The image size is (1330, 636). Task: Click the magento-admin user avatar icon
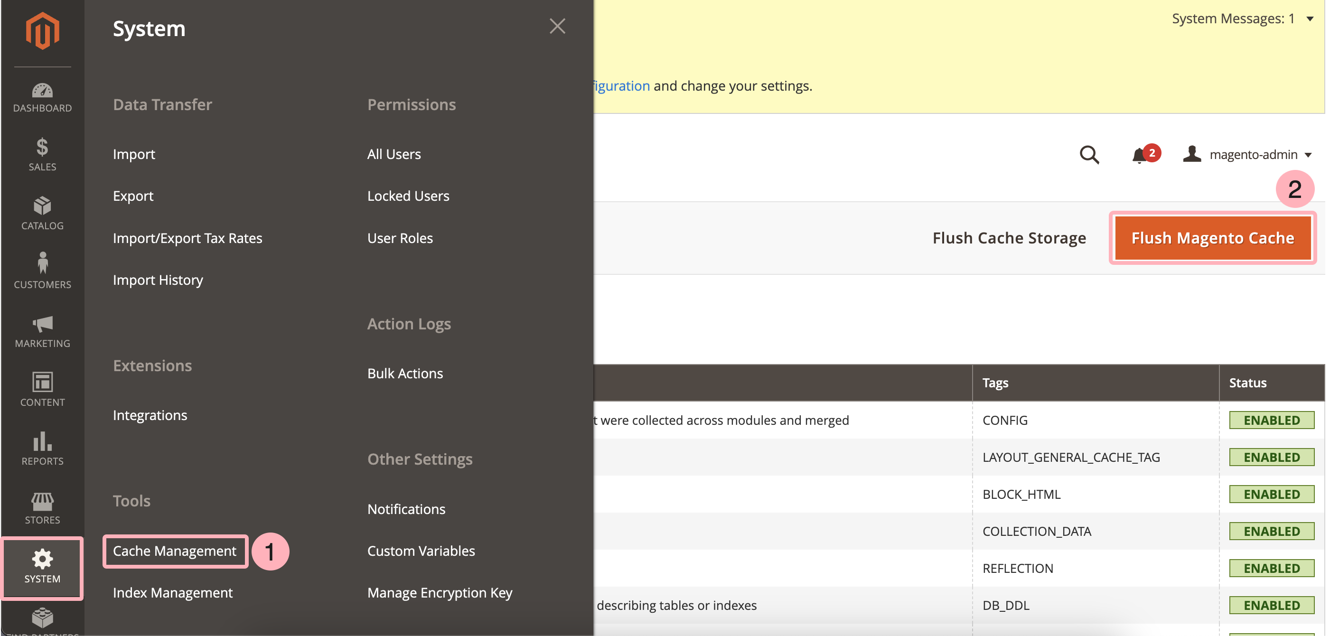1191,154
